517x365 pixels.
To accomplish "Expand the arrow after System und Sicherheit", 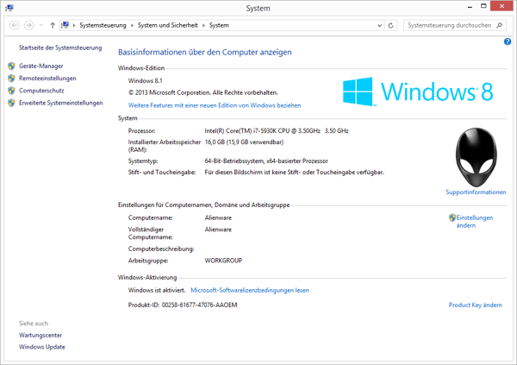I will tap(203, 25).
